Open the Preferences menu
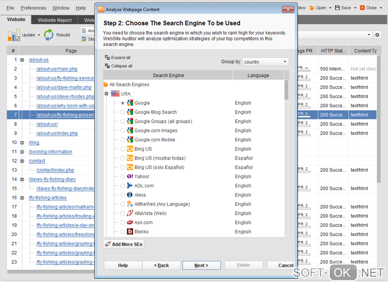Image resolution: width=388 pixels, height=282 pixels. point(33,8)
